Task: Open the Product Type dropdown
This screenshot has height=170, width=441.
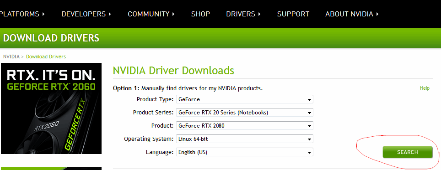Action: click(245, 99)
